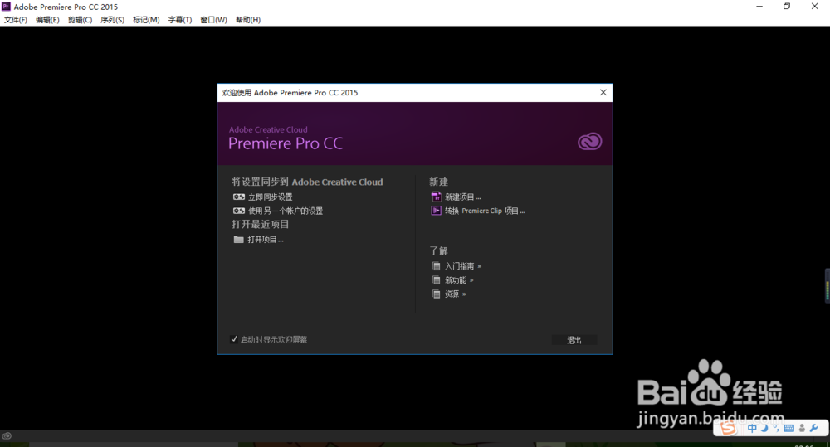
Task: Open the 剪辑(C) menu
Action: pyautogui.click(x=80, y=20)
